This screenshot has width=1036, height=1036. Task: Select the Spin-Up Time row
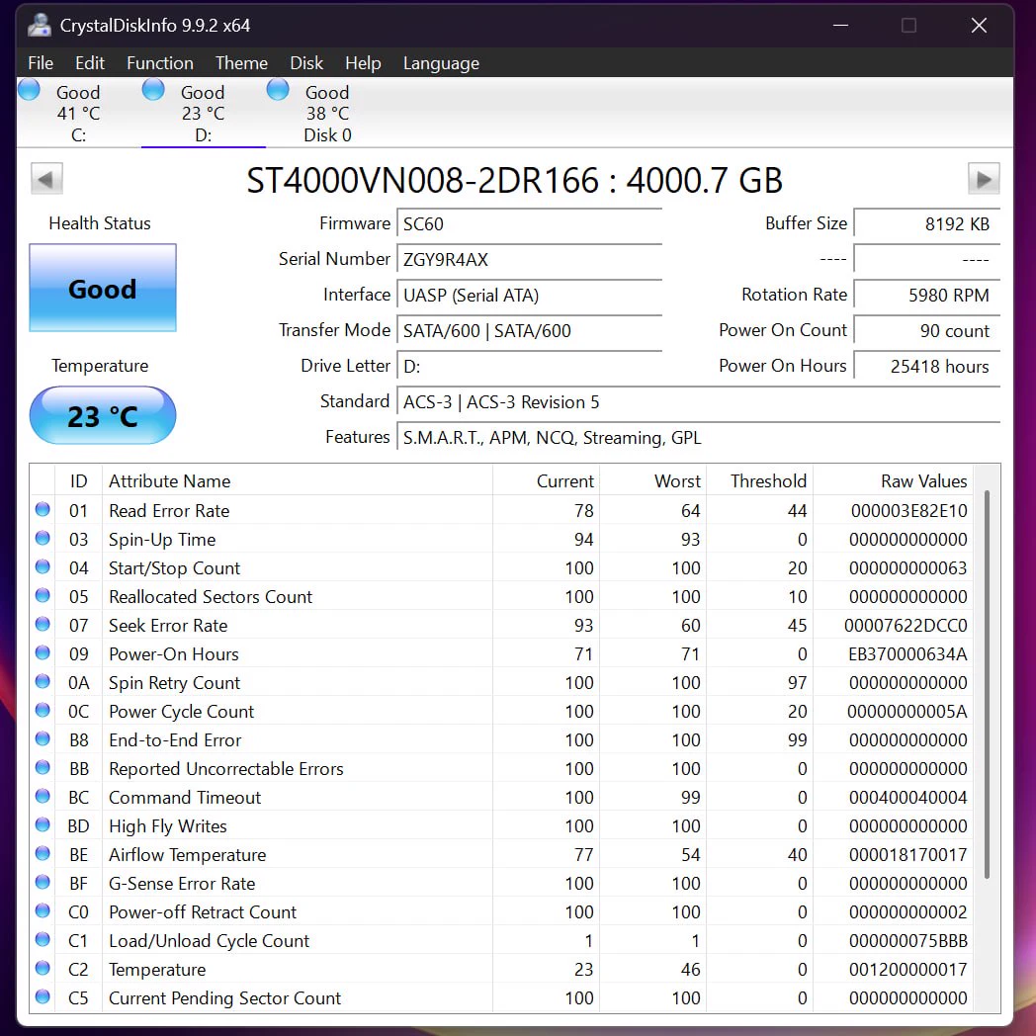tap(502, 539)
